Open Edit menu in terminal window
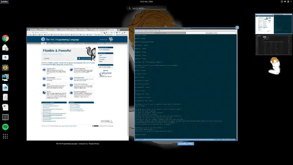Viewport: 293px width, 165px height. 139,31
